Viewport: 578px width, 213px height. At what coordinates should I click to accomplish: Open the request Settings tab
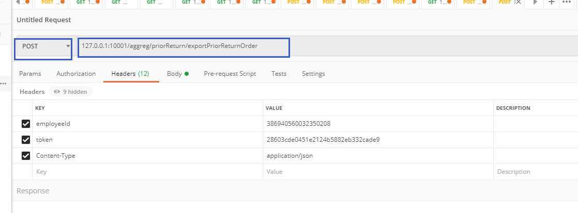tap(313, 74)
